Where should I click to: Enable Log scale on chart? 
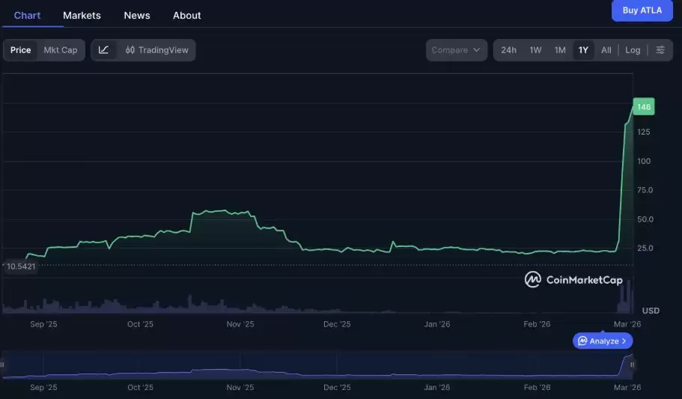click(x=633, y=50)
